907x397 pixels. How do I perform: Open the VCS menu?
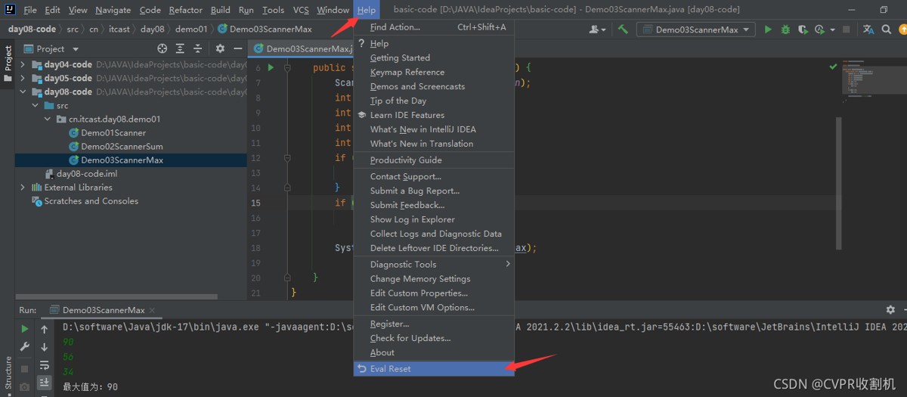301,10
